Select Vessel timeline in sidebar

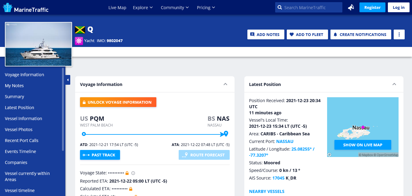click(x=20, y=191)
